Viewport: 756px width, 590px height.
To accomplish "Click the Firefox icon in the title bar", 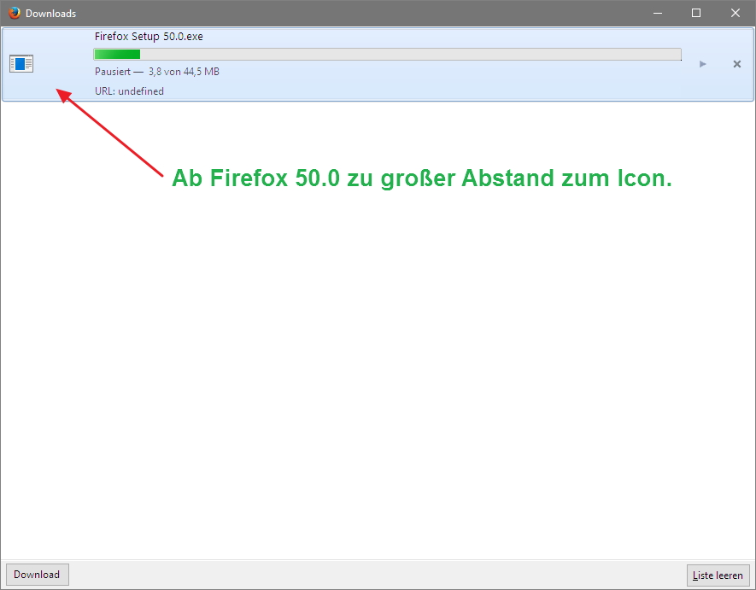I will click(x=15, y=13).
